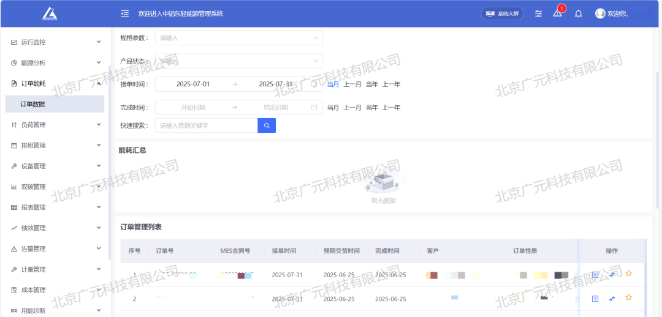
Task: Choose 上一月 for 接单时间
Action: click(352, 84)
